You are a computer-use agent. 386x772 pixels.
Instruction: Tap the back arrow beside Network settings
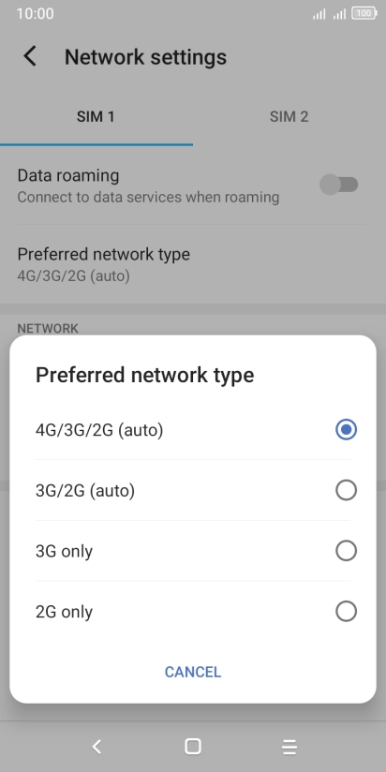[30, 56]
